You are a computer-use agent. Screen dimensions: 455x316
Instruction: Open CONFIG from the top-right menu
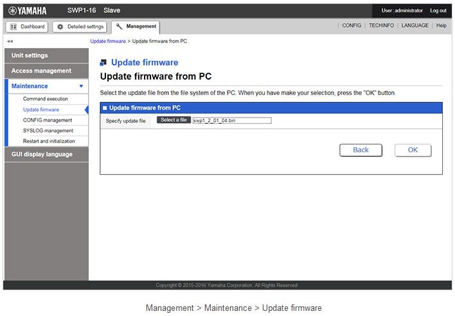click(352, 26)
